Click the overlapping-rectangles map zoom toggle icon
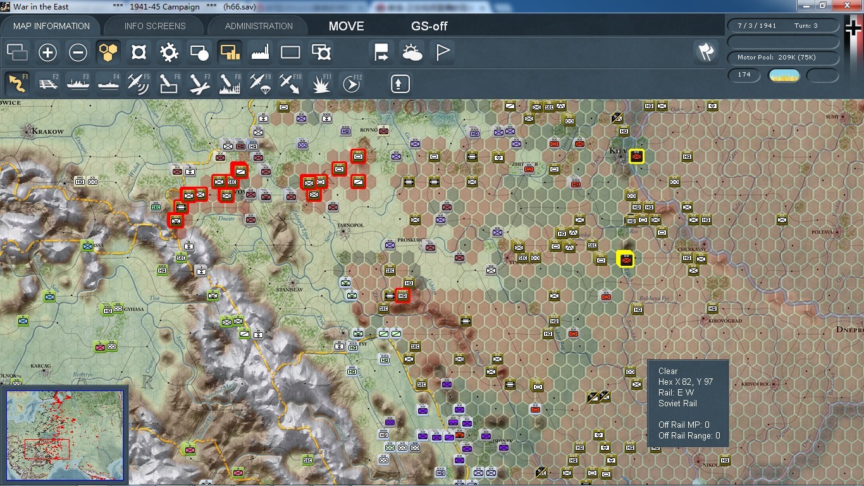The width and height of the screenshot is (864, 486). (x=17, y=52)
